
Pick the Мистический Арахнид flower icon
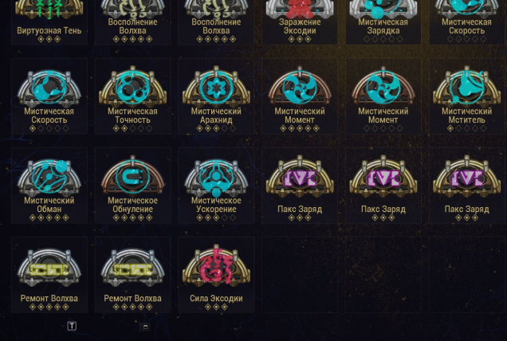216,87
